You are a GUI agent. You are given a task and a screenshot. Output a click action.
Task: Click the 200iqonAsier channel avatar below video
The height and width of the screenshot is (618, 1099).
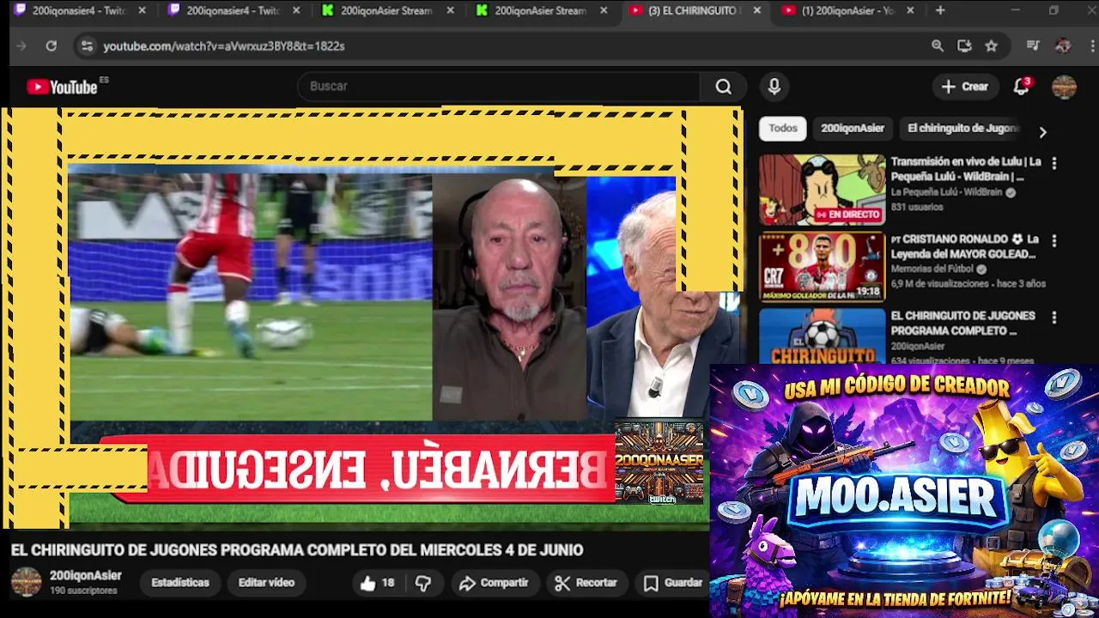click(x=26, y=582)
